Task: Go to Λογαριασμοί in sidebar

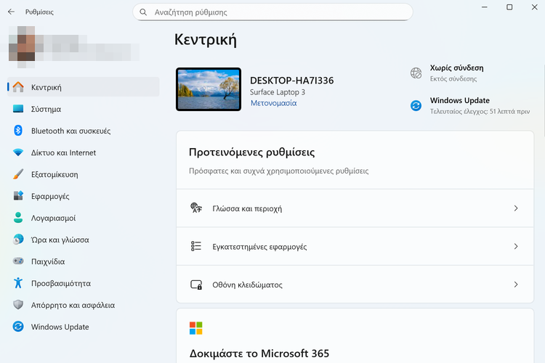Action: point(53,218)
